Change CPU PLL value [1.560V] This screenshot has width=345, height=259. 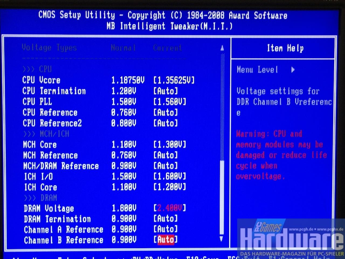point(170,102)
